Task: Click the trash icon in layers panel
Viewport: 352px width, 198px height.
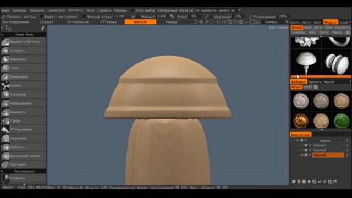Action: (x=299, y=182)
